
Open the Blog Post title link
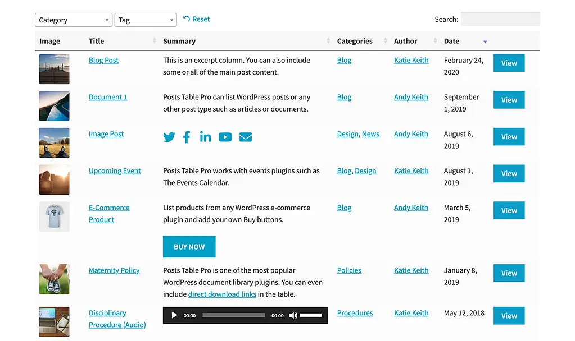[103, 61]
